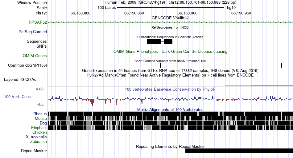Screen dimensions: 293x158
Task: Select the Chicken alignment row label
Action: pyautogui.click(x=39, y=132)
